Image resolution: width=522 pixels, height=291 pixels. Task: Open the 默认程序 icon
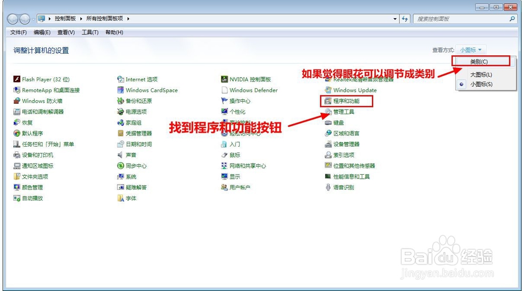point(17,134)
